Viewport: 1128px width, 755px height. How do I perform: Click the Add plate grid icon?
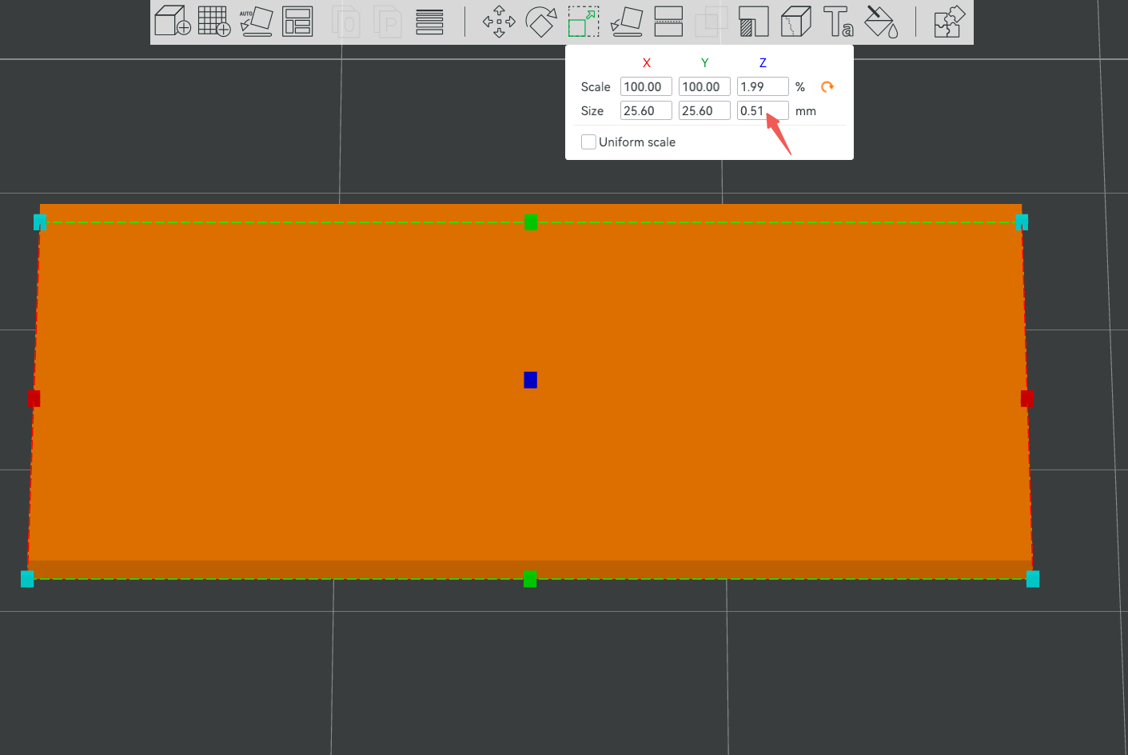[214, 21]
